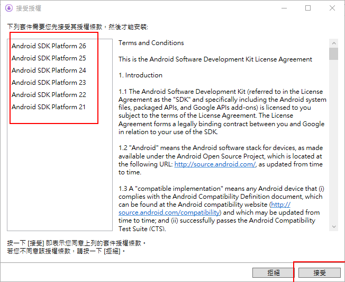Maximize the 接受授權 dialog window
Viewport: 345px width, 282px height.
[308, 8]
